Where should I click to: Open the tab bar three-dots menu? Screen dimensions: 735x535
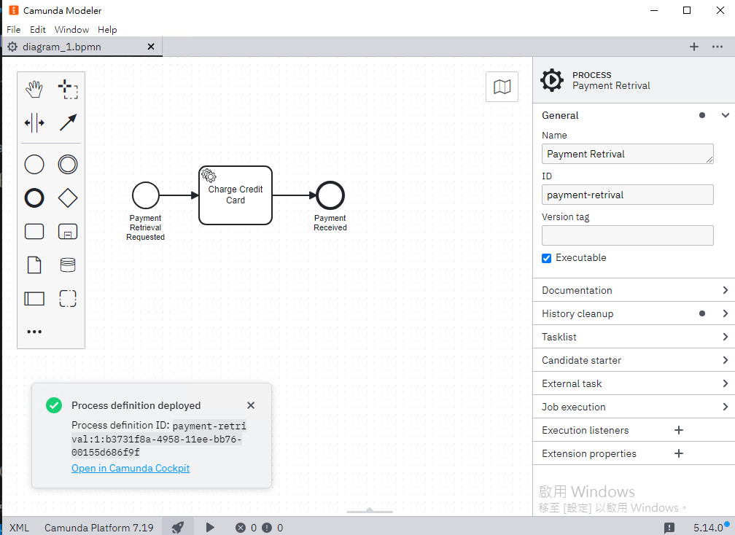717,47
